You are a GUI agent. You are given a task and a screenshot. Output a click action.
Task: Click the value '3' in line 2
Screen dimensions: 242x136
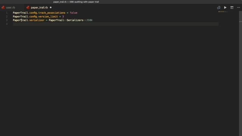pos(63,17)
